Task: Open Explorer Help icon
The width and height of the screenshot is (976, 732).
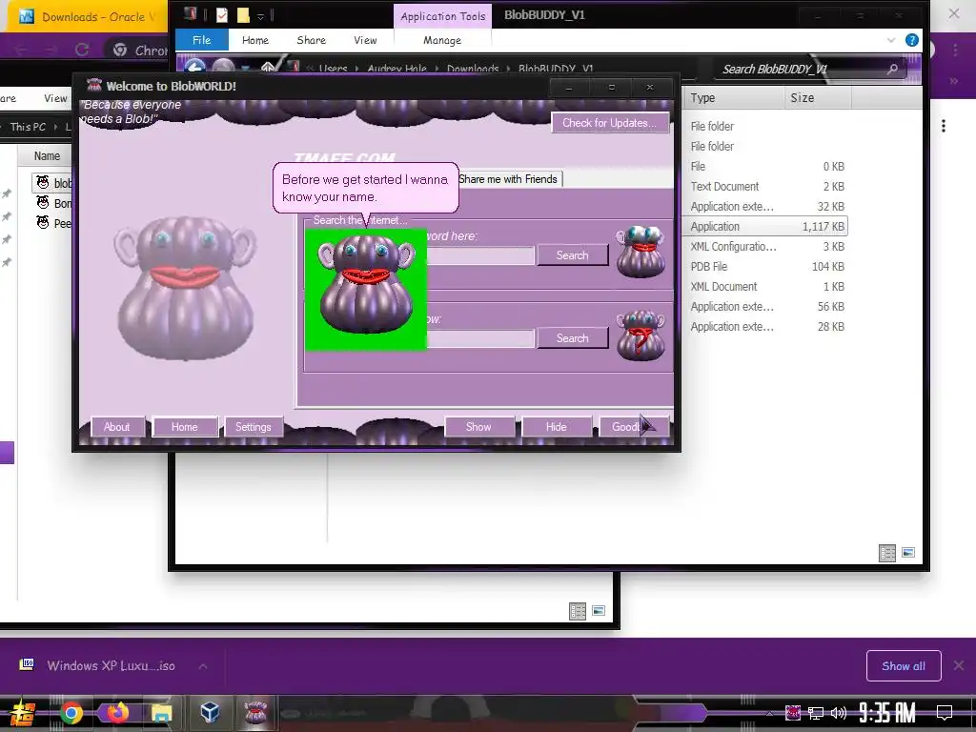Action: click(x=912, y=40)
